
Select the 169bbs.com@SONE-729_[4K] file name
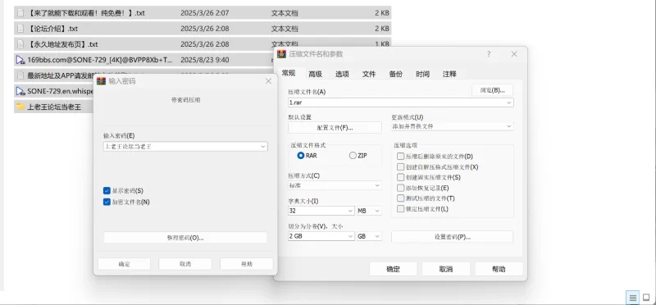coord(99,60)
